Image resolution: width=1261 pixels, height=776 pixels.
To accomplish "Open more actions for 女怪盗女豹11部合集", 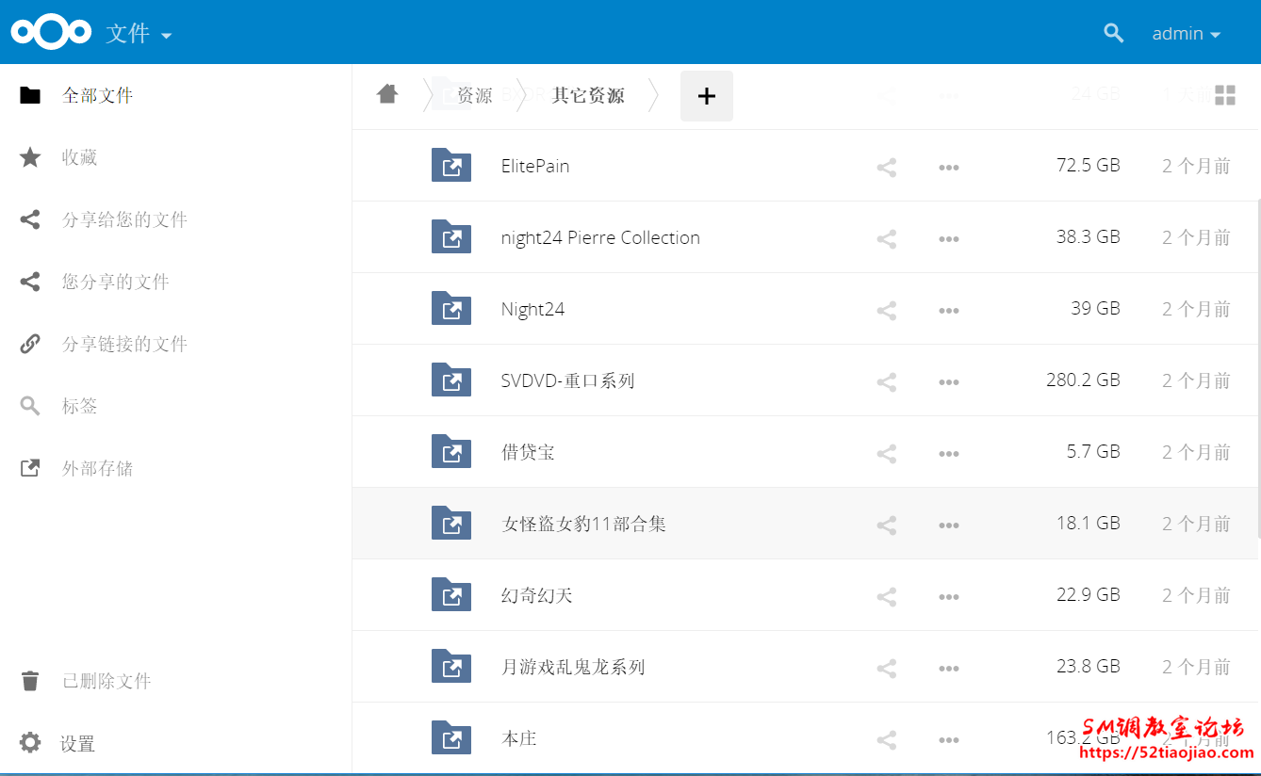I will (949, 525).
